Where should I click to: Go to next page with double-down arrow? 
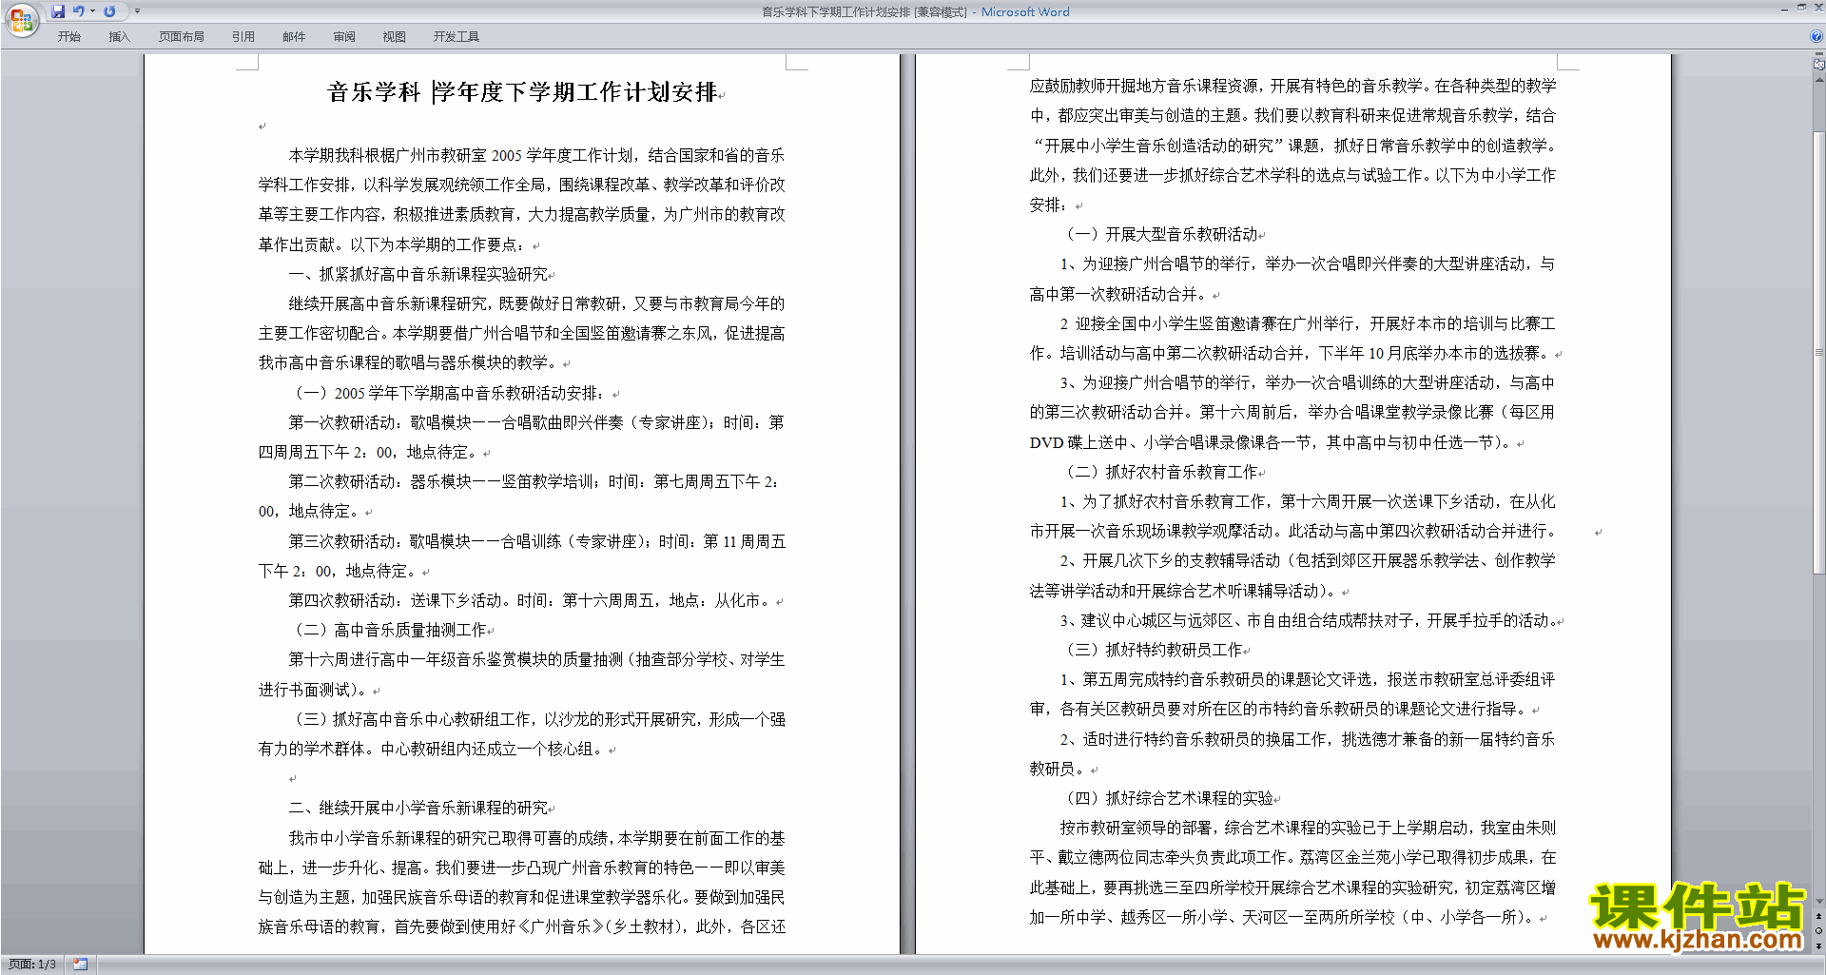pyautogui.click(x=1818, y=946)
